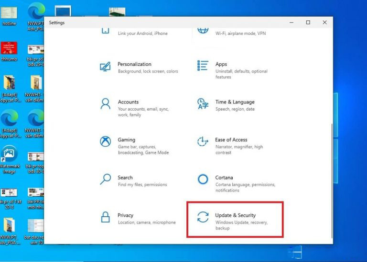This screenshot has height=262, width=367.
Task: Click 'Link your Android, iPhone' text
Action: click(x=143, y=33)
